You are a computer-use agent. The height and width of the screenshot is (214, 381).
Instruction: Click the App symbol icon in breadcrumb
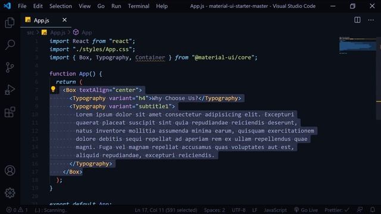click(x=76, y=32)
